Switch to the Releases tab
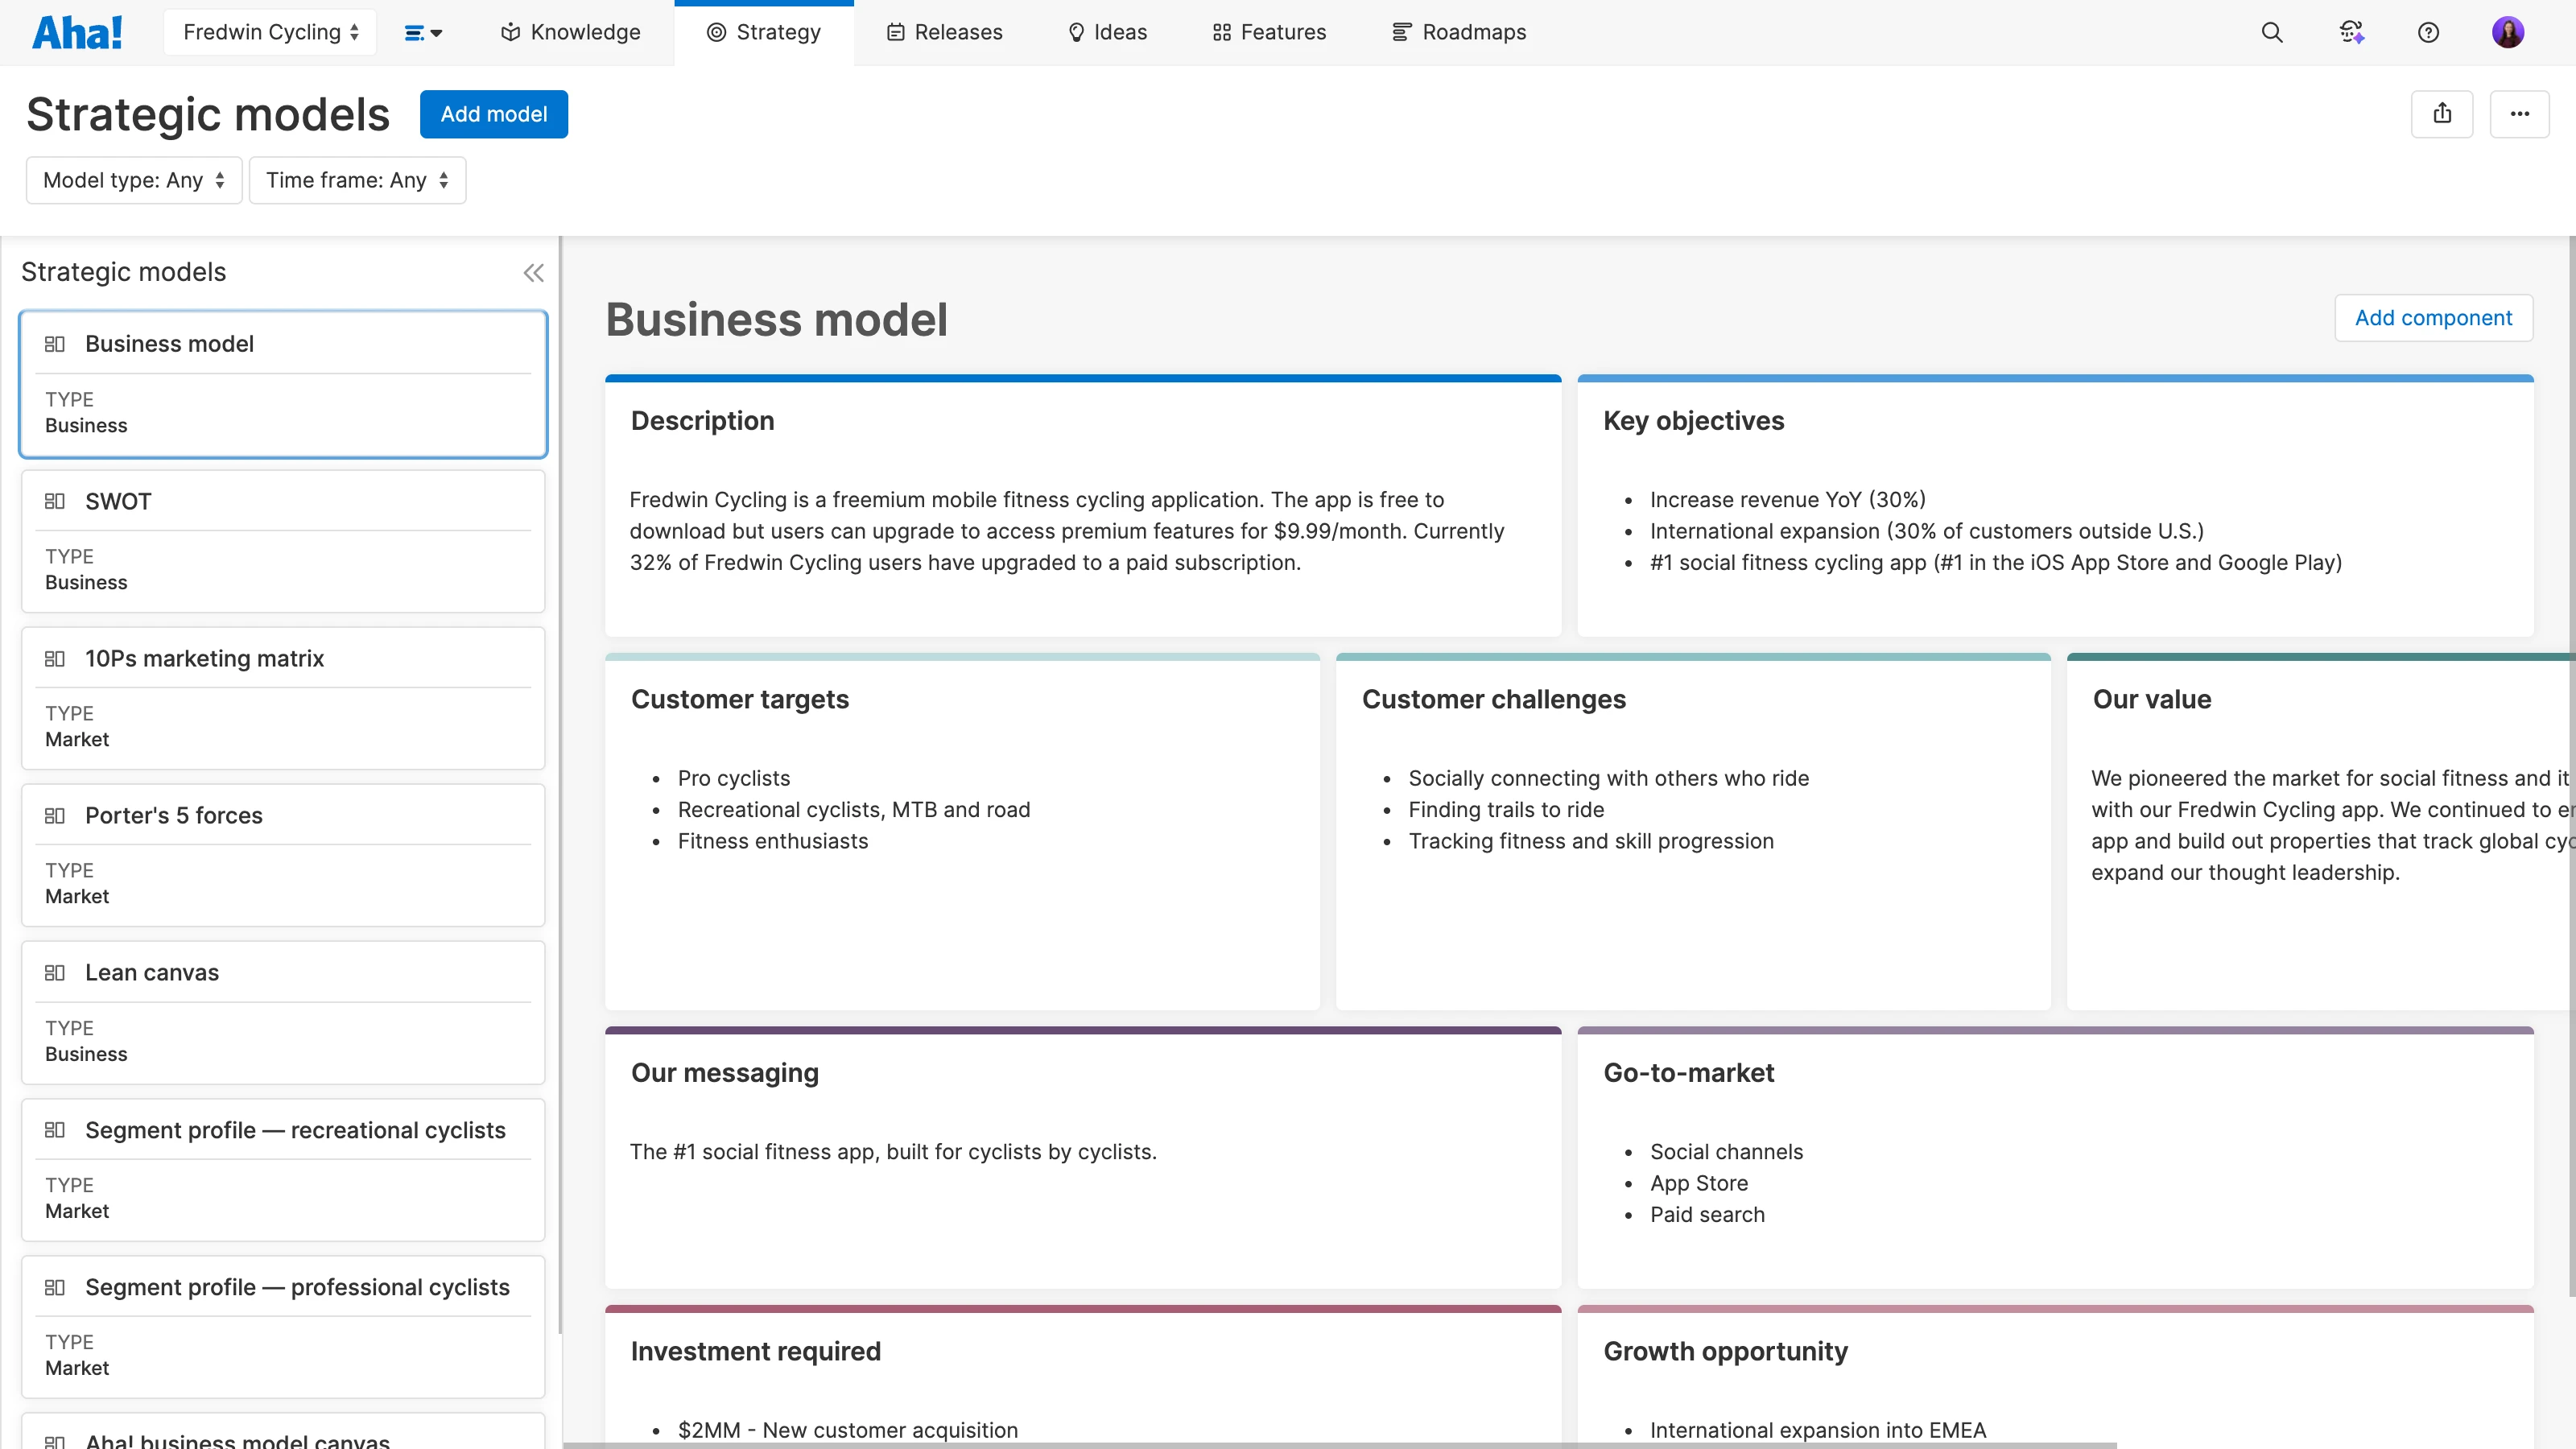2576x1449 pixels. [x=944, y=32]
